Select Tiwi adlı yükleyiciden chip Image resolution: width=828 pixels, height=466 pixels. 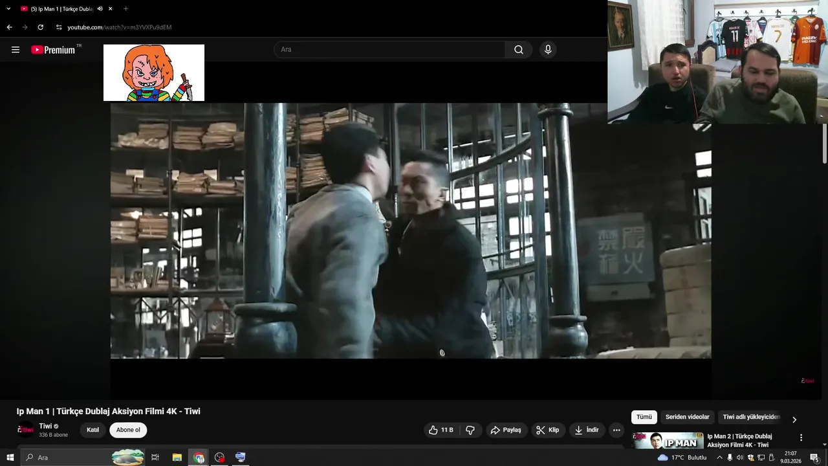752,417
